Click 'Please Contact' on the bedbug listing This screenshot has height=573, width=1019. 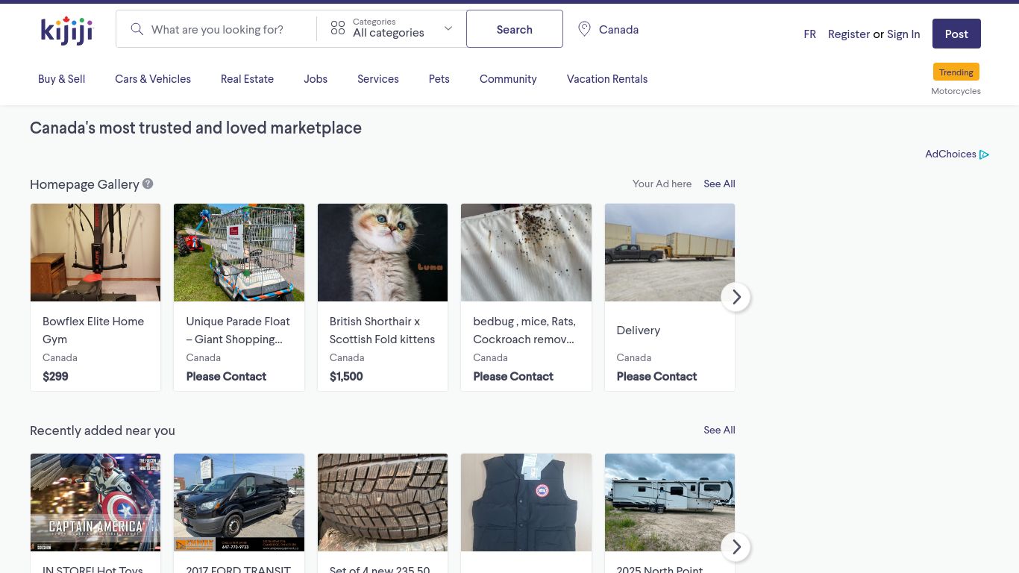(513, 377)
